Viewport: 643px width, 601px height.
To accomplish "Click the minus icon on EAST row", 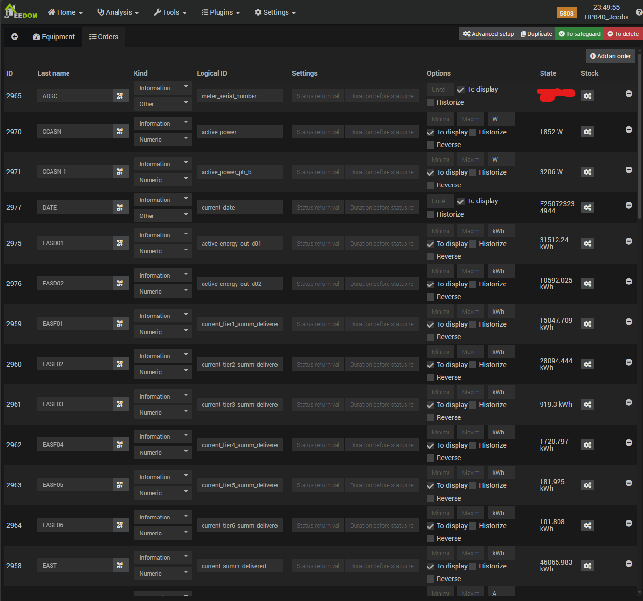I will tap(628, 564).
